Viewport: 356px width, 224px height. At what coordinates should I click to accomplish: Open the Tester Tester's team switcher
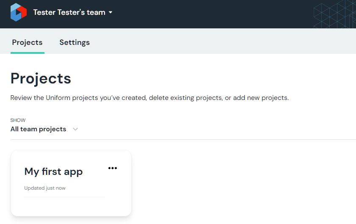coord(69,13)
